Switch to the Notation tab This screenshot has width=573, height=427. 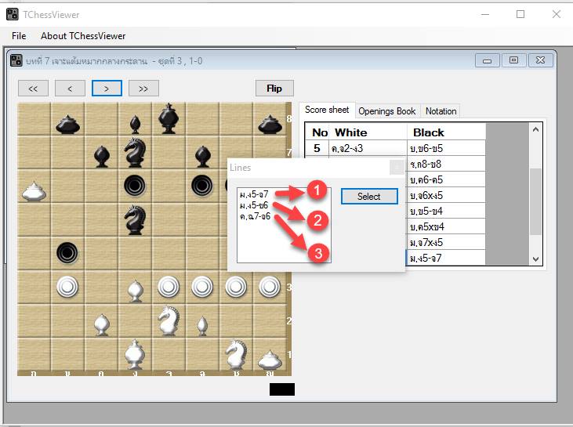(x=441, y=111)
